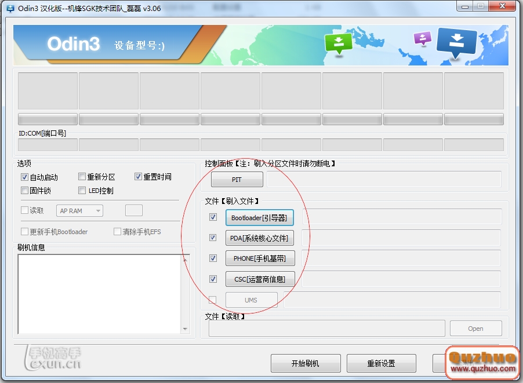Screen dimensions: 523x383
Task: Click the 文件读取 path field
Action: [x=327, y=329]
